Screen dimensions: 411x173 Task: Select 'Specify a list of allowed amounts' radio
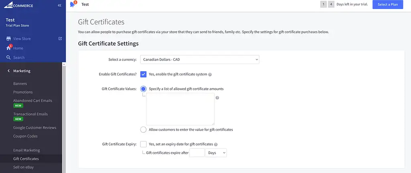point(143,89)
